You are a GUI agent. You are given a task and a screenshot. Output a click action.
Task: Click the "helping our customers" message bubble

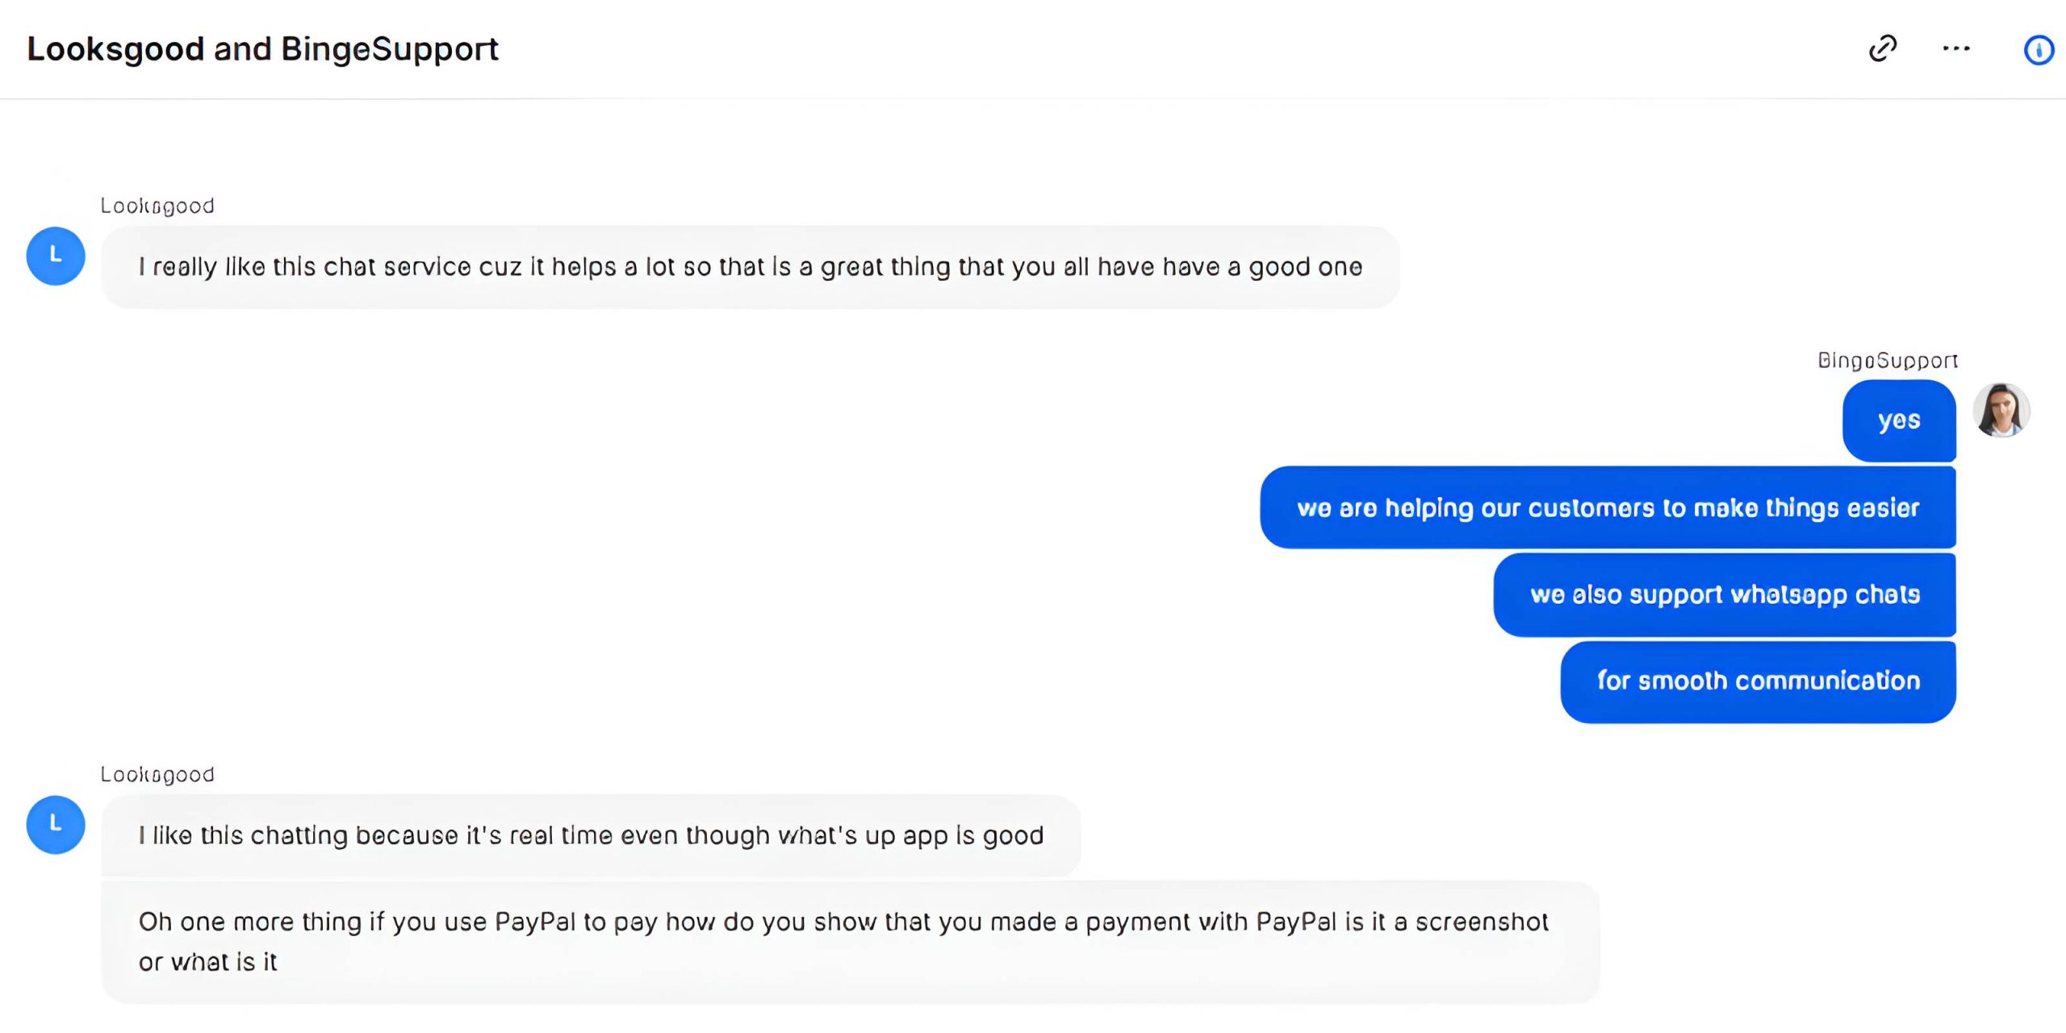[1608, 508]
